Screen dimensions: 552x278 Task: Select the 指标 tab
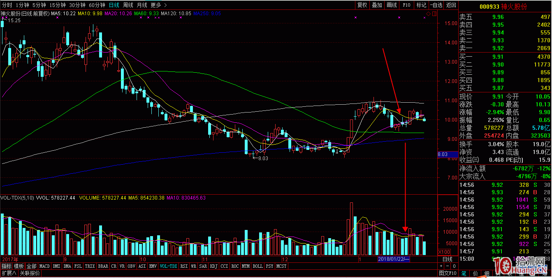[x=7, y=266]
